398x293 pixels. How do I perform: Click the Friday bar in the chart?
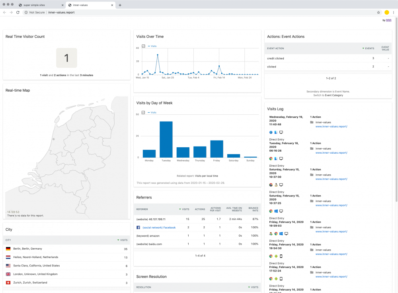pyautogui.click(x=217, y=149)
